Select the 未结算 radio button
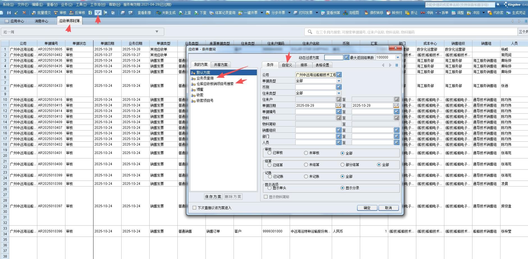Screen dimensions: 528x259 click(x=306, y=165)
